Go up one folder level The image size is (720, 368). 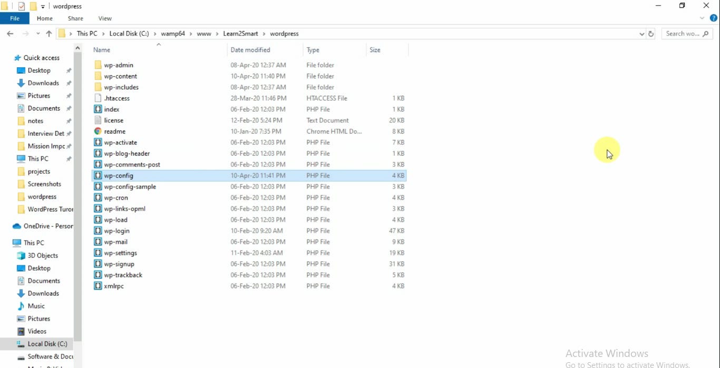tap(49, 34)
